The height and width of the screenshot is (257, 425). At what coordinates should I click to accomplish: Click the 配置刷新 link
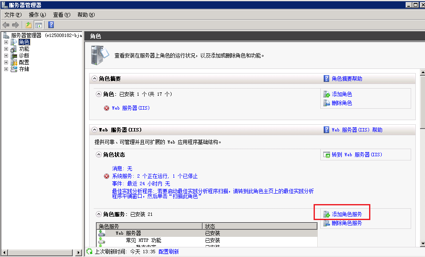point(169,252)
